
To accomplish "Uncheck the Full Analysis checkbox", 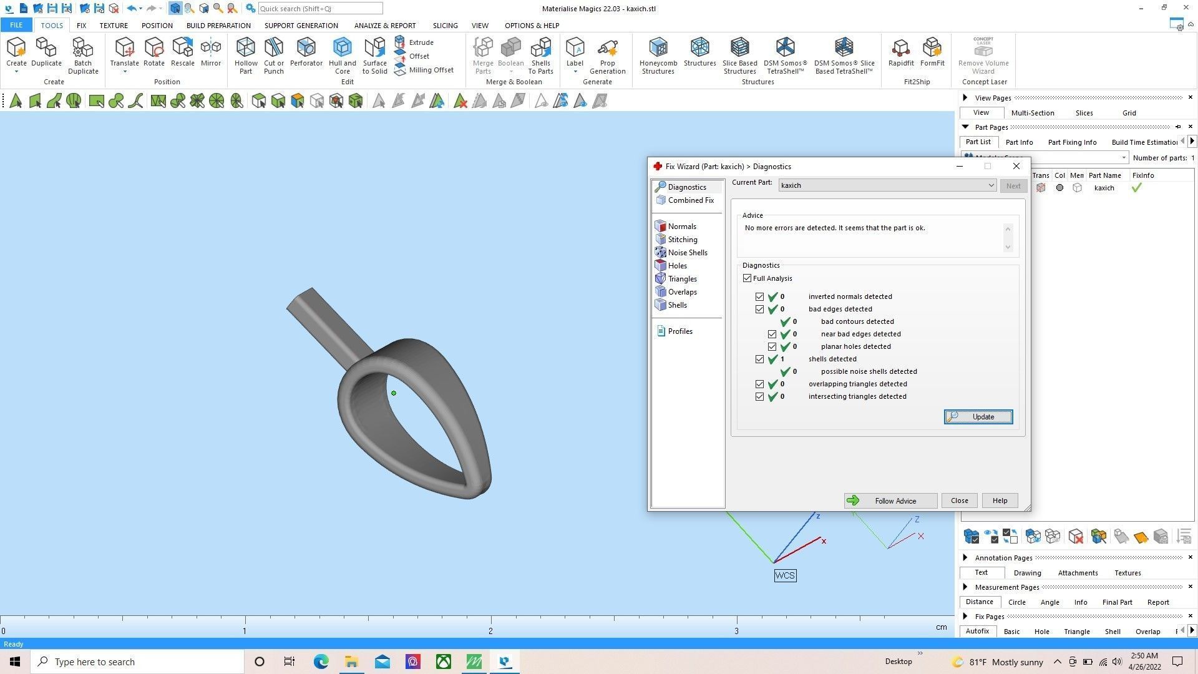I will 747,278.
